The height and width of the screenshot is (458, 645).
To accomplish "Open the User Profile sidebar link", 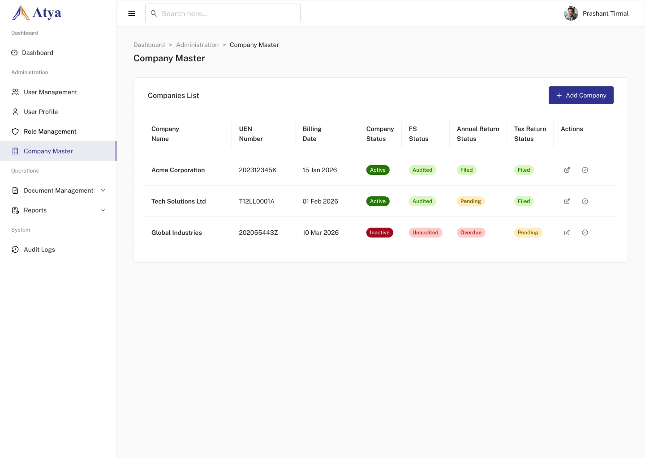I will pos(58,112).
